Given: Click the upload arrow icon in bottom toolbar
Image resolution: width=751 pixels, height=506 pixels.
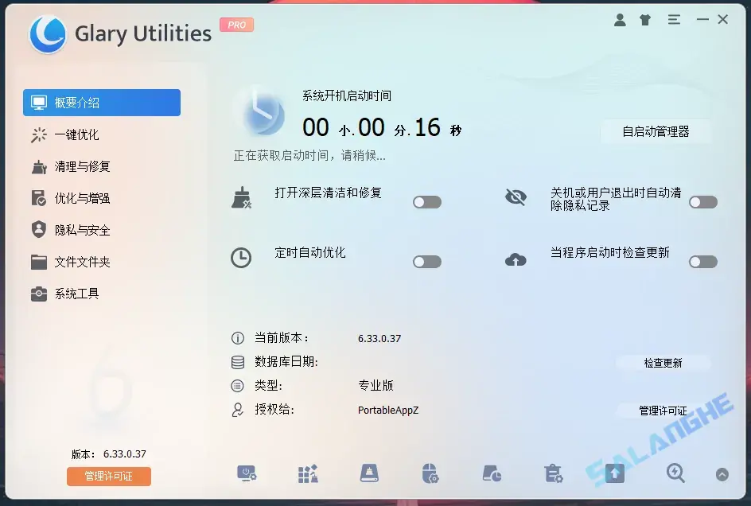Looking at the screenshot, I should point(613,473).
